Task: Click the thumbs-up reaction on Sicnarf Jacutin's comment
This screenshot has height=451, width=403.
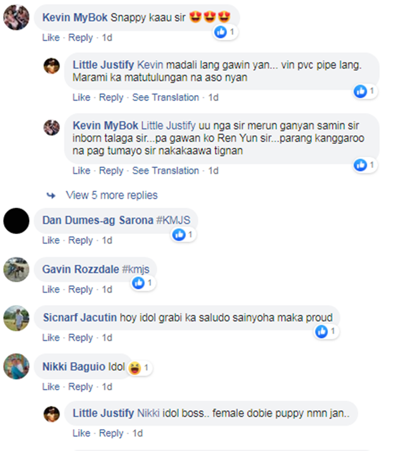Action: click(321, 331)
